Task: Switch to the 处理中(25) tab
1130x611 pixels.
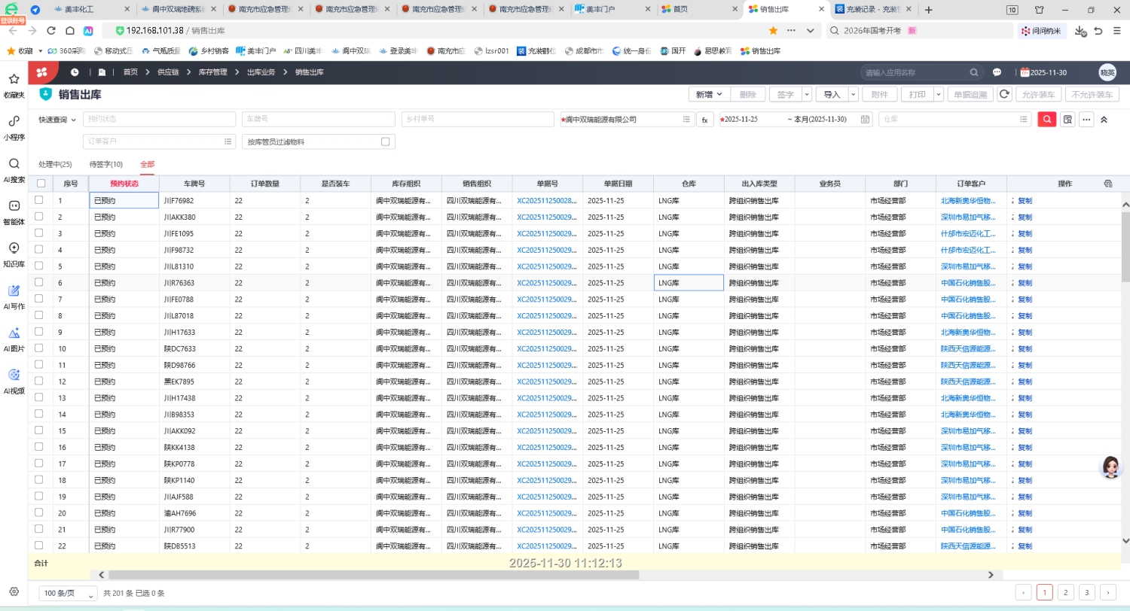Action: click(x=55, y=164)
